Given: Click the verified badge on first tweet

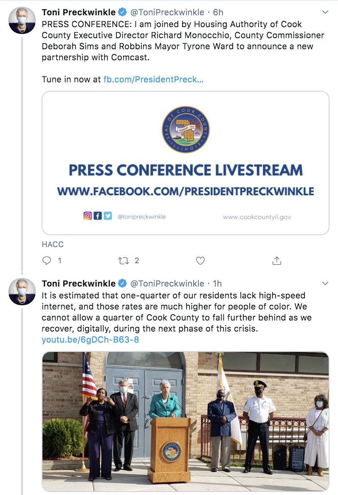Looking at the screenshot, I should 123,12.
